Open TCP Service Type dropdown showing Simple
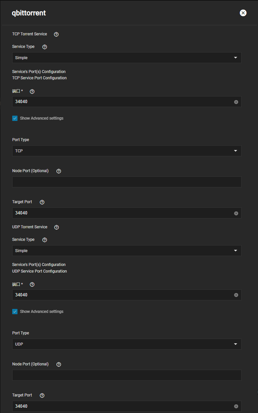Image resolution: width=258 pixels, height=413 pixels. tap(127, 57)
